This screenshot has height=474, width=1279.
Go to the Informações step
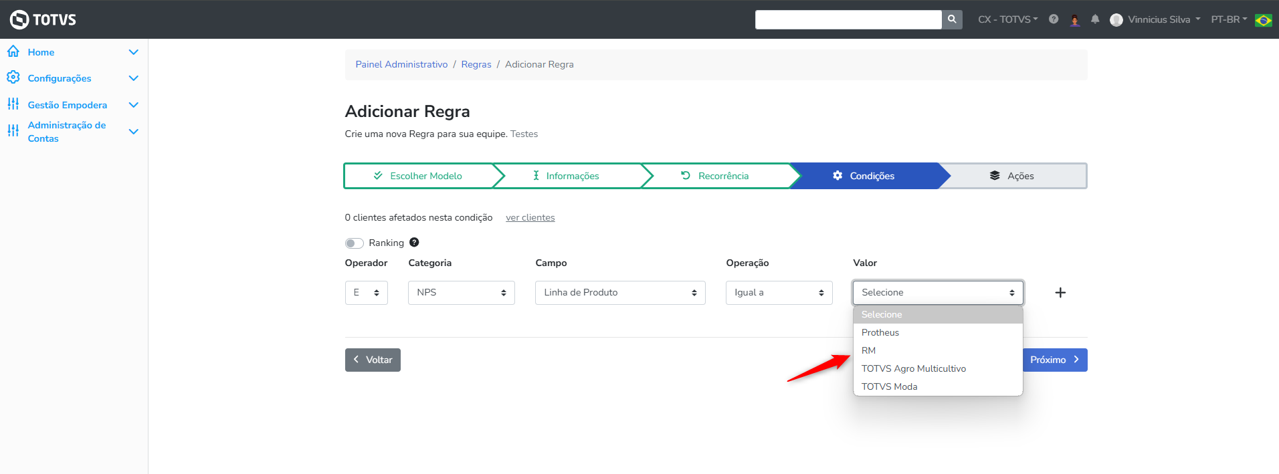[567, 176]
